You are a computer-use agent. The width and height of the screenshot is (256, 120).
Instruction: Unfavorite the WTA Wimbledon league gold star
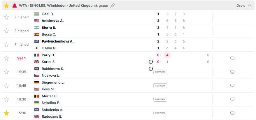[x=6, y=6]
